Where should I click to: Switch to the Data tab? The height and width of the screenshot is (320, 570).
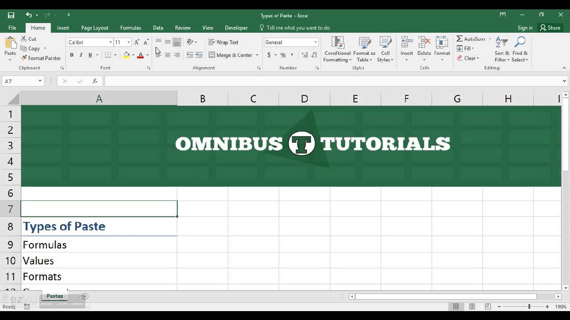point(158,28)
